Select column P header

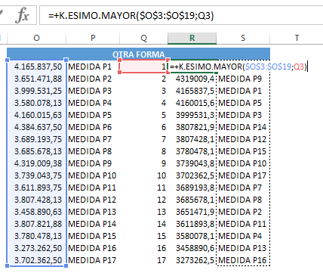coord(93,38)
